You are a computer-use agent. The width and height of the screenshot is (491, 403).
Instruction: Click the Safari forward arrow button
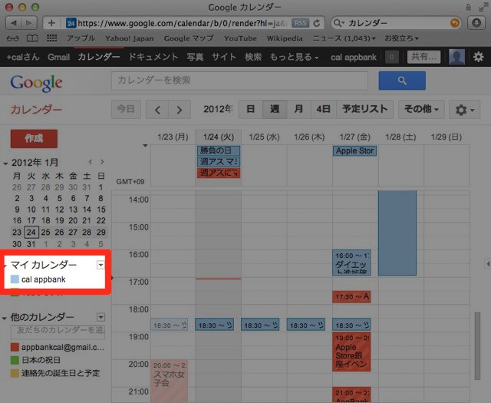[29, 23]
